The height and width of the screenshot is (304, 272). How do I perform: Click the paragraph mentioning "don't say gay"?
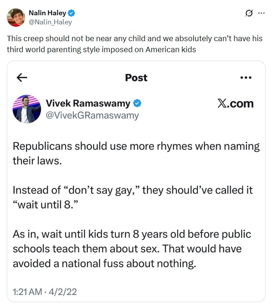[133, 197]
